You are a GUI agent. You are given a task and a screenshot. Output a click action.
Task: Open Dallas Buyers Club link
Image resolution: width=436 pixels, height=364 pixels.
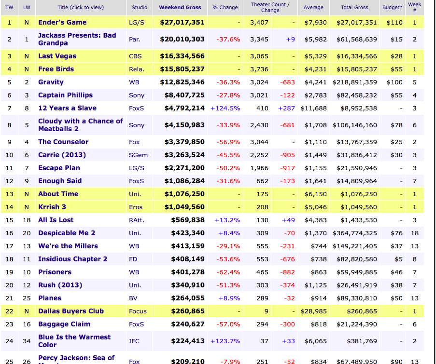[x=71, y=311]
